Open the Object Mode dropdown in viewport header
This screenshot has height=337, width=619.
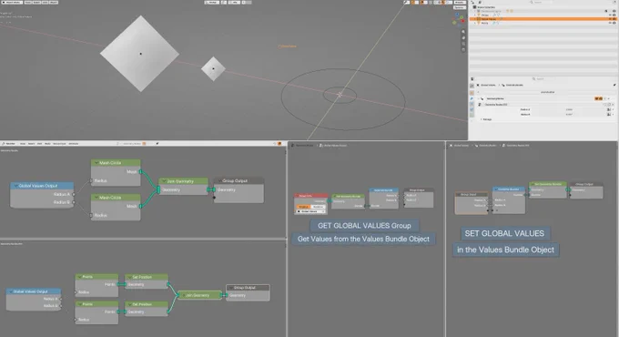[12, 3]
